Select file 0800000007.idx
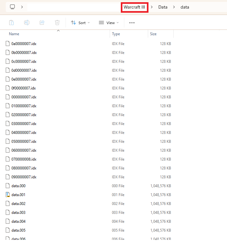This screenshot has height=244, width=227. point(24,168)
